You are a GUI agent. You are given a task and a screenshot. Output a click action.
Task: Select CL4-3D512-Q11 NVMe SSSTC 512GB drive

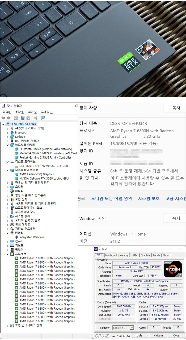(44, 166)
